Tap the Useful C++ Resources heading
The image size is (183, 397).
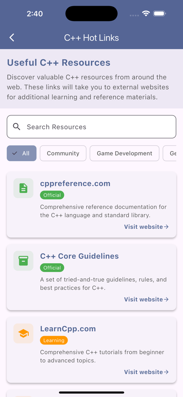[59, 62]
